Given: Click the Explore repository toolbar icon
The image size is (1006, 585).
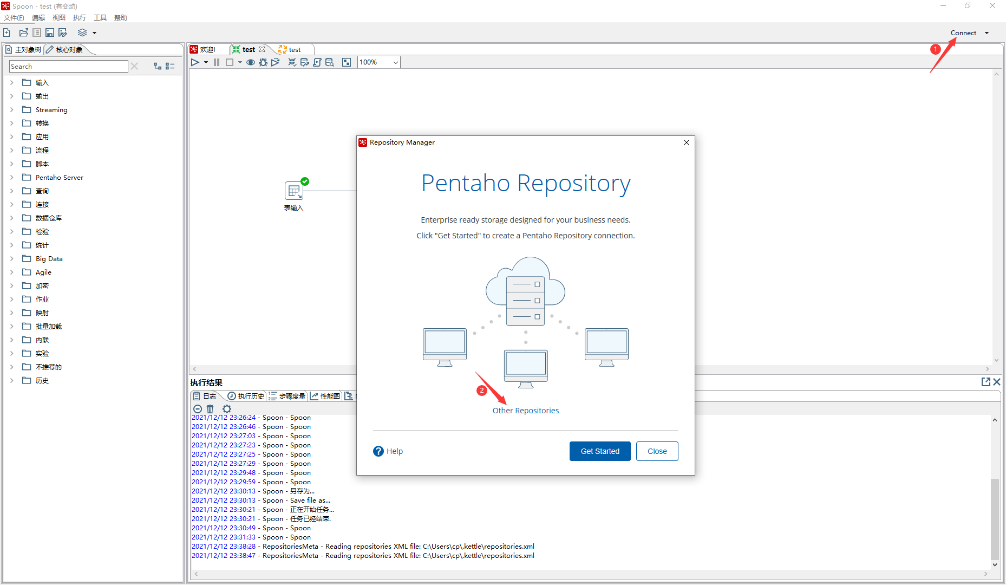Looking at the screenshot, I should pos(37,32).
